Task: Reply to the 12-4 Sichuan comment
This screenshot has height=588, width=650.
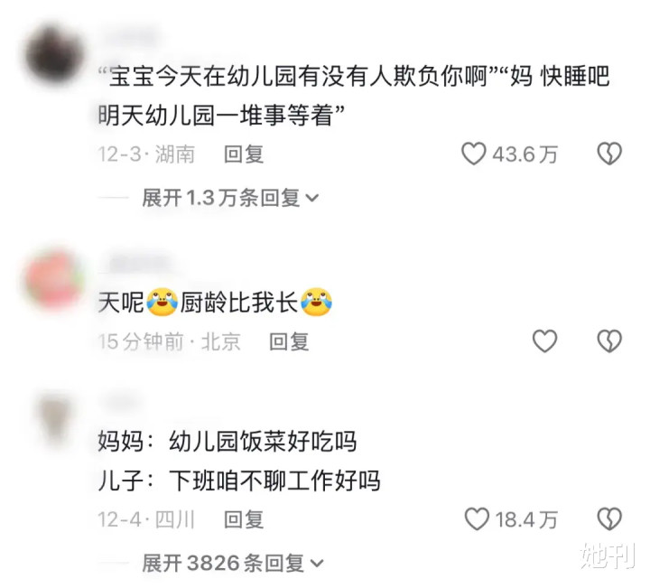Action: pos(244,519)
